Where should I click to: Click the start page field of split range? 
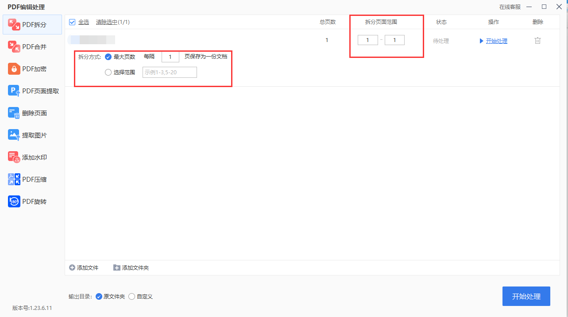tap(368, 40)
